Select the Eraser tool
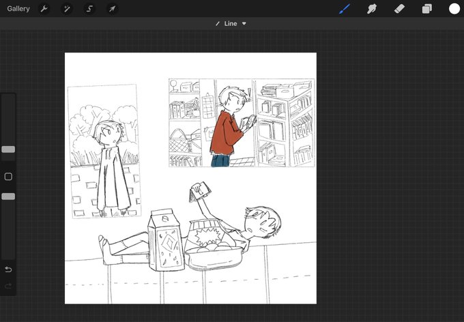This screenshot has height=322, width=464. 399,9
